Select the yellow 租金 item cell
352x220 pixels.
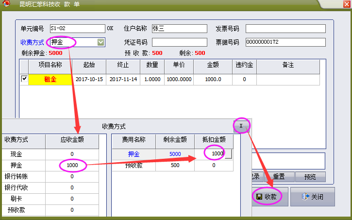[x=50, y=80]
